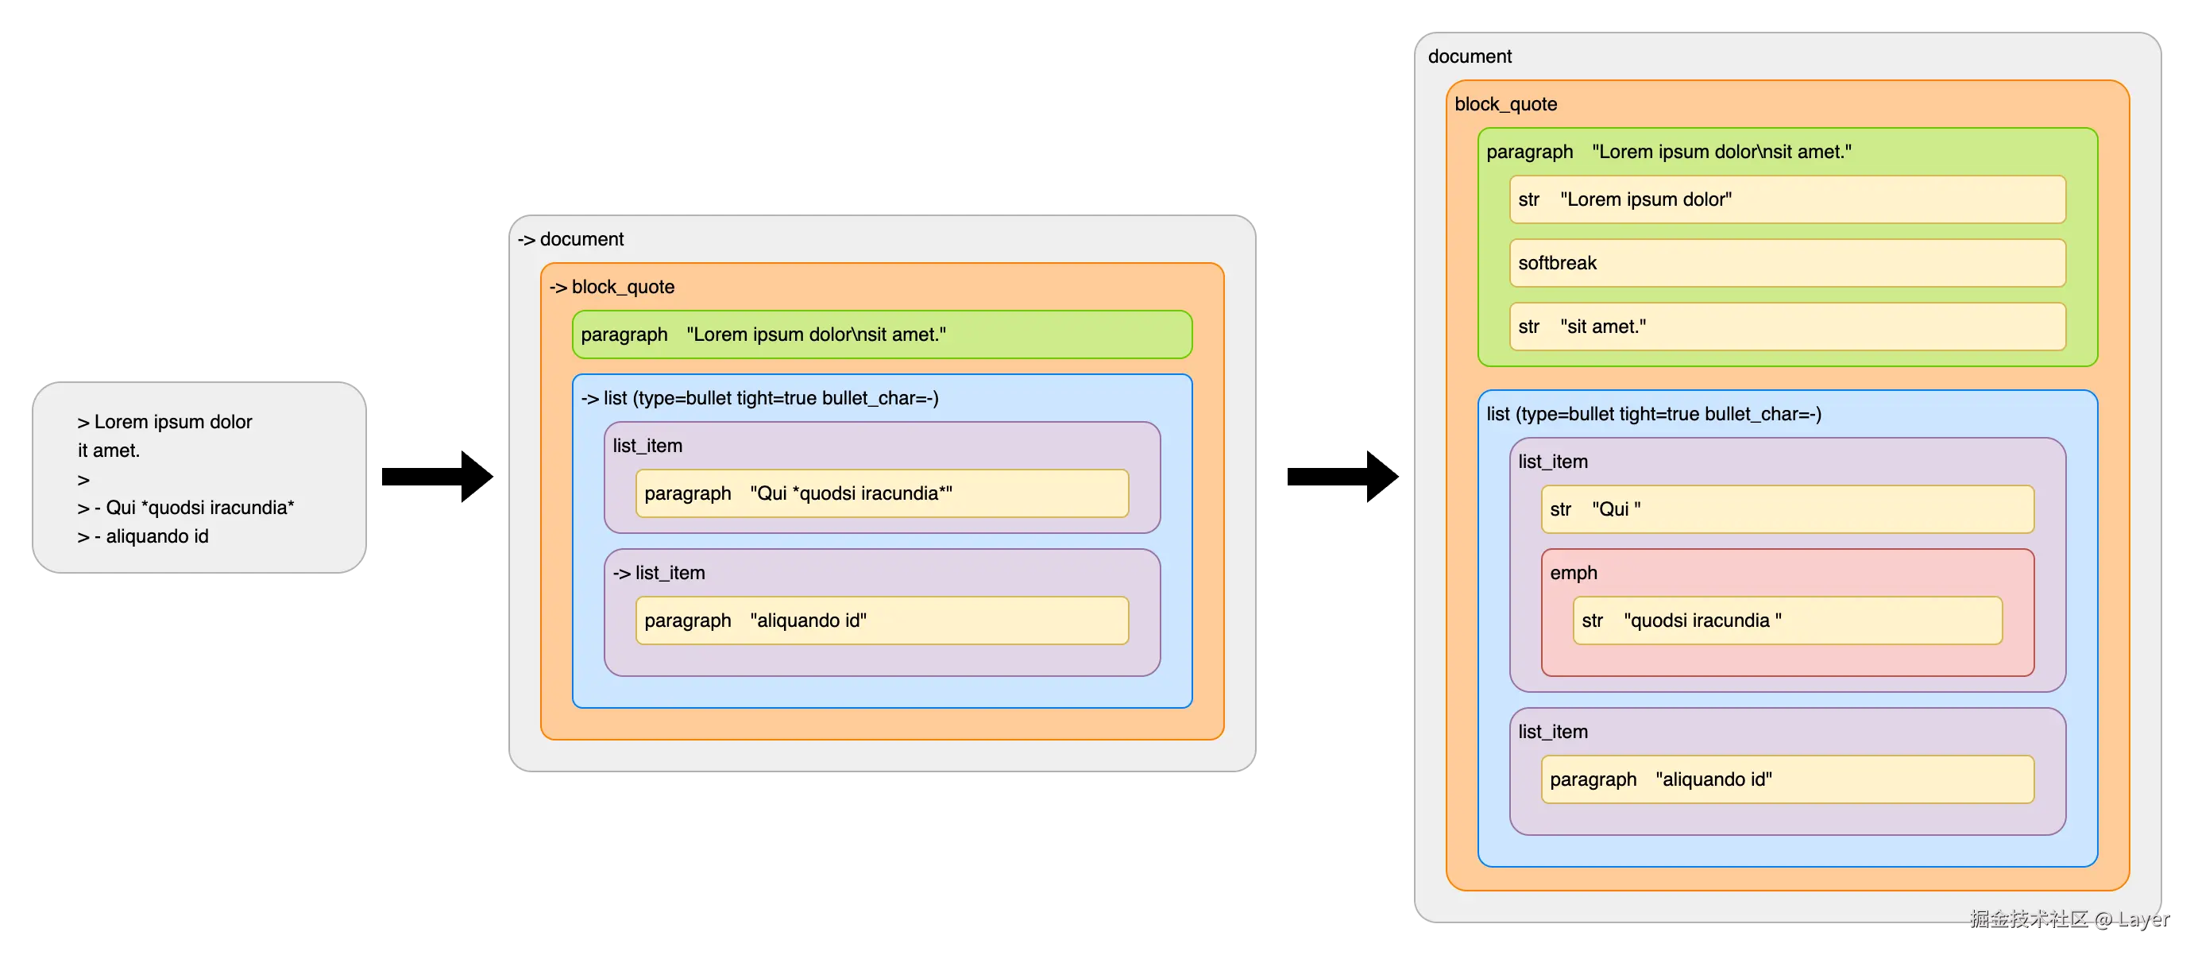This screenshot has width=2194, height=955.
Task: Click the markdown source text box
Action: coord(199,478)
